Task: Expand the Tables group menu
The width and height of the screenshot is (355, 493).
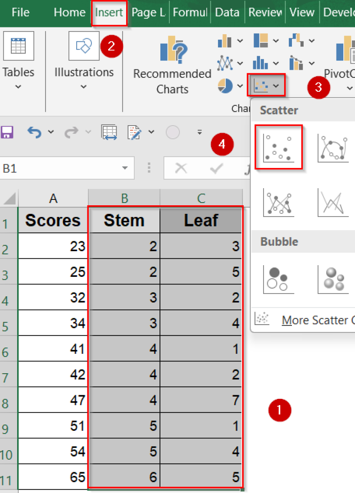Action: 18,87
